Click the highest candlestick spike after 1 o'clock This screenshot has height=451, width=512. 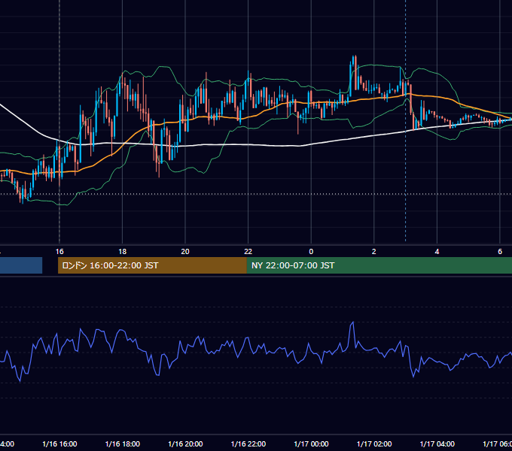coord(355,71)
